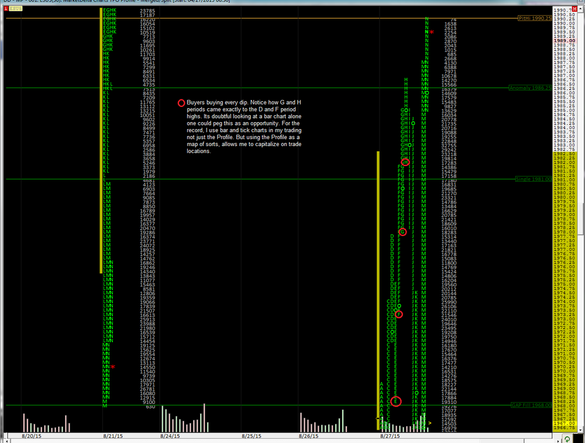Click the highlighted 1989.00 price on scale
585x443 pixels.
pos(564,40)
